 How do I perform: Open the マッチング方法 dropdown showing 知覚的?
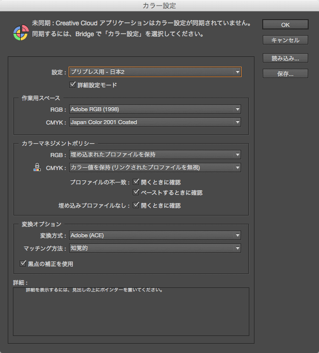pyautogui.click(x=155, y=248)
